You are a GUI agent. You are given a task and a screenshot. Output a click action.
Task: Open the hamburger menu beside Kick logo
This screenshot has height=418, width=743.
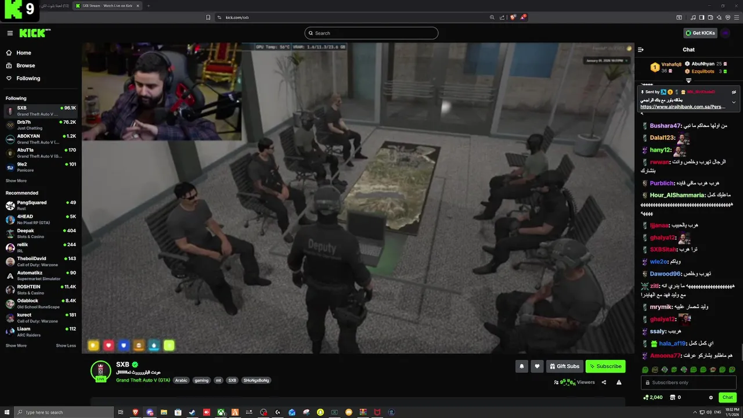10,33
